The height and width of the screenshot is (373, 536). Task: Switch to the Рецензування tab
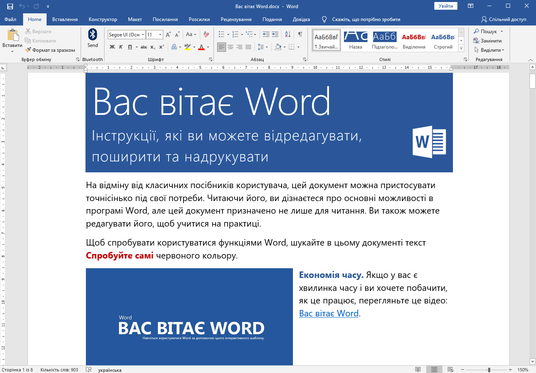point(236,19)
